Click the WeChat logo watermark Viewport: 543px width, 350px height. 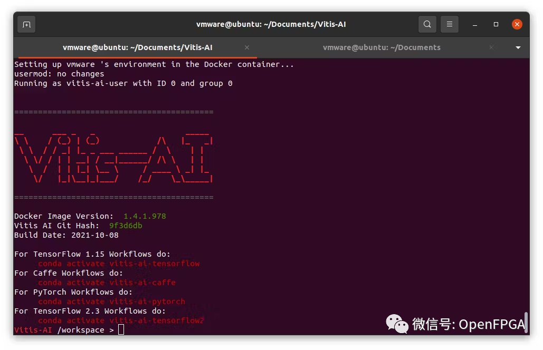click(x=397, y=324)
